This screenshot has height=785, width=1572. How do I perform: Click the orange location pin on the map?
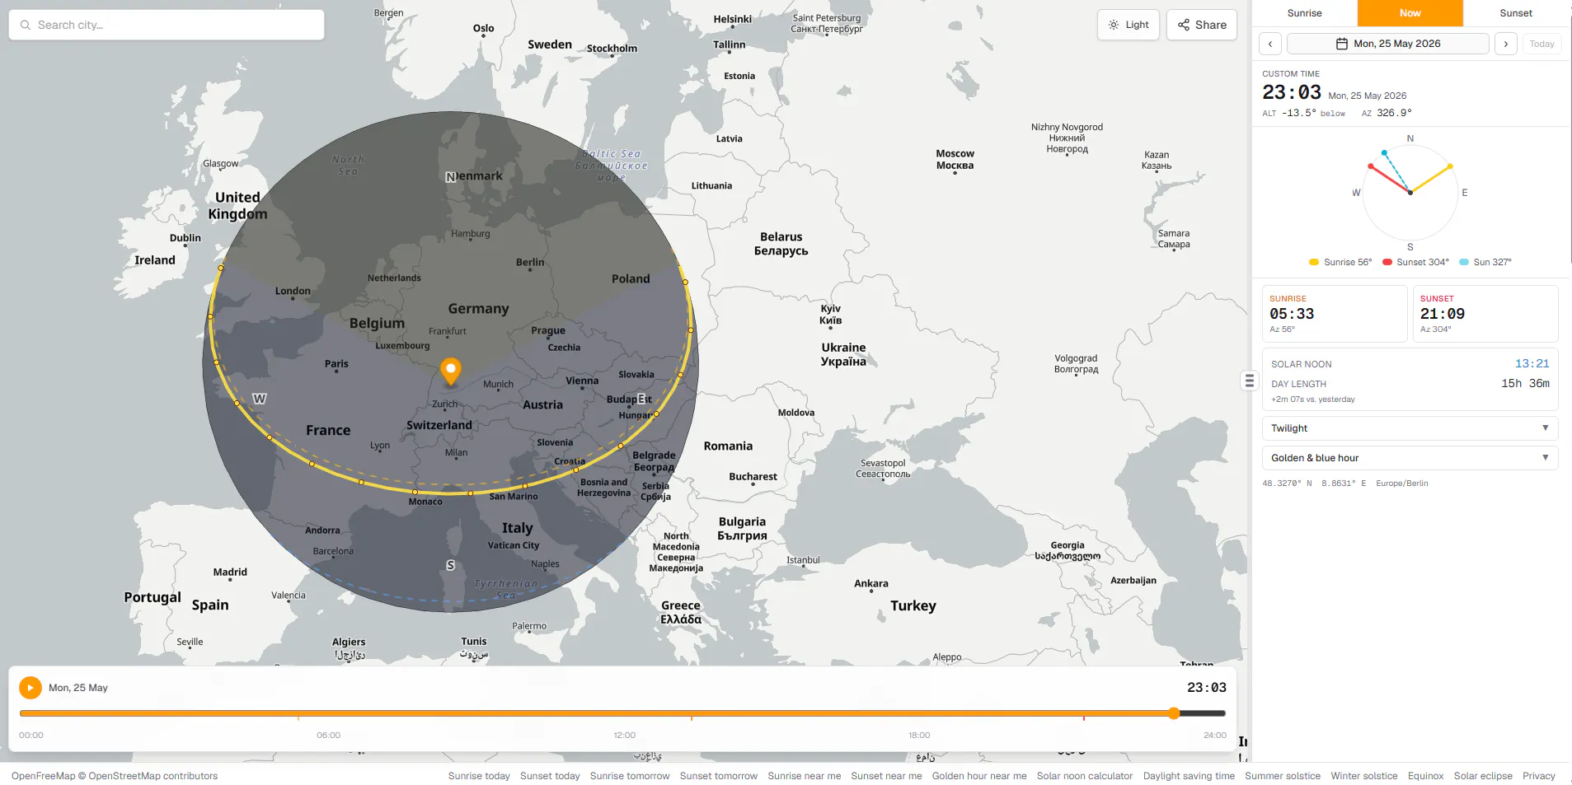[450, 371]
